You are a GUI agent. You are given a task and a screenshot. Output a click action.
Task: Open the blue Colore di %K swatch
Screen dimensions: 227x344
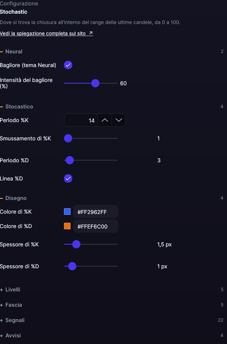click(67, 212)
